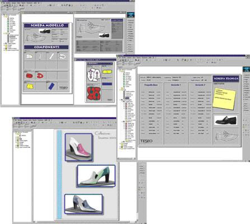Select the yellow piece in the Componenti grid
This screenshot has height=224, width=250.
[x=30, y=86]
